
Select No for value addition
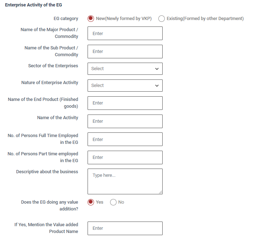click(113, 202)
